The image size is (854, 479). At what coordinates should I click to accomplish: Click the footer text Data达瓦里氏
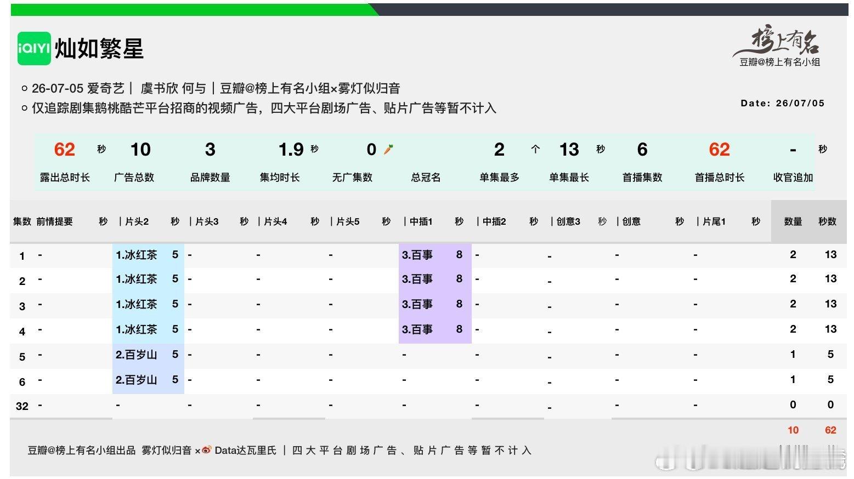click(246, 451)
